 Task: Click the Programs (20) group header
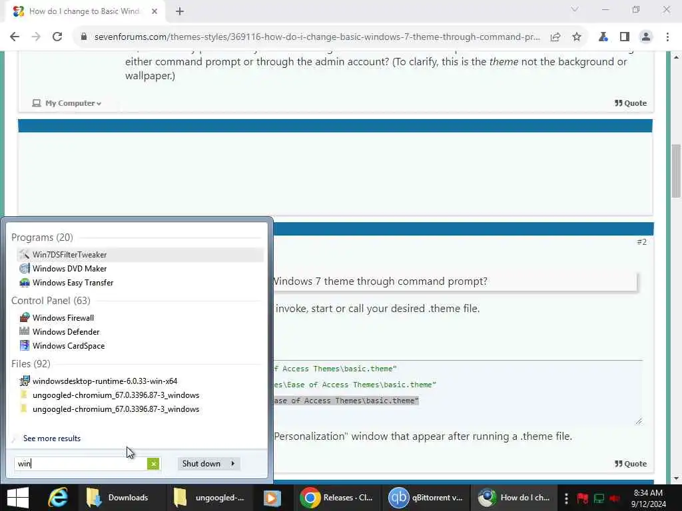(x=42, y=238)
